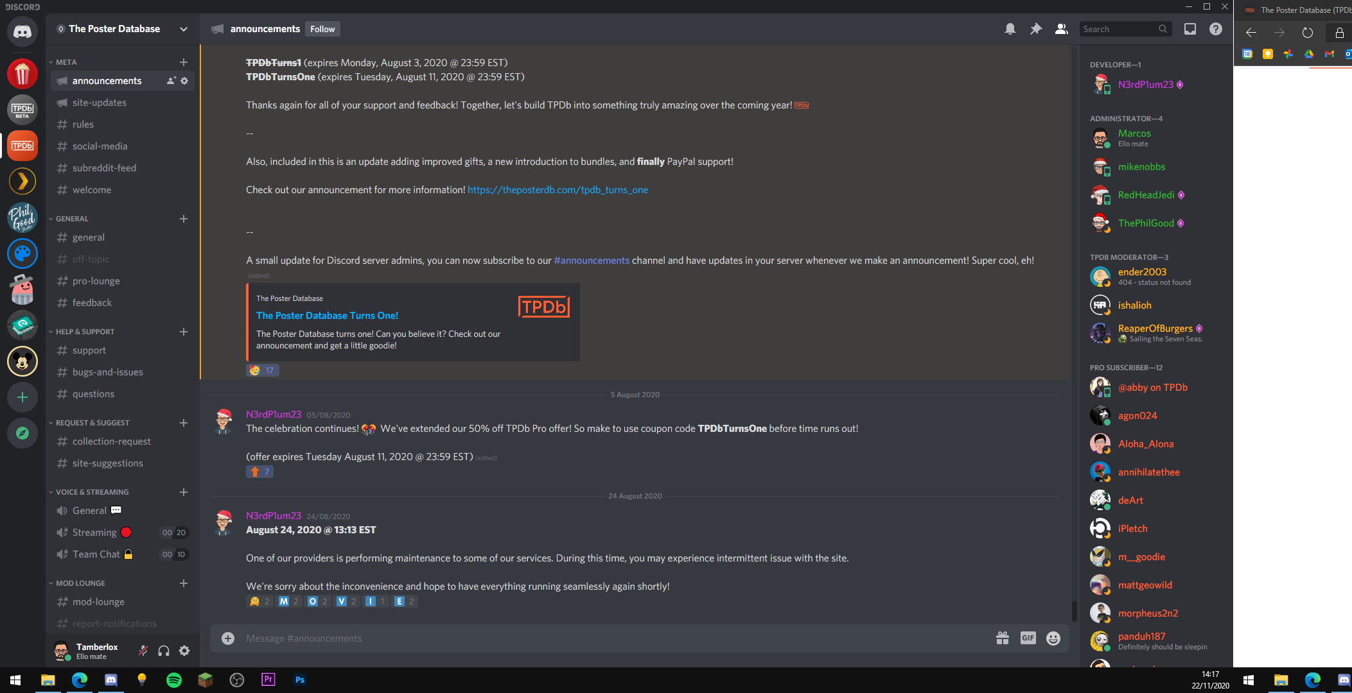The image size is (1352, 693).
Task: Open the pinned messages panel
Action: coord(1036,29)
